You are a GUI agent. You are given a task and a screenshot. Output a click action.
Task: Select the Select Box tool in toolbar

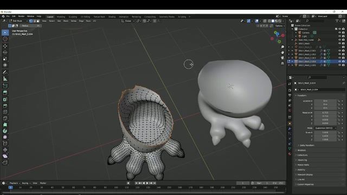[x=5, y=32]
